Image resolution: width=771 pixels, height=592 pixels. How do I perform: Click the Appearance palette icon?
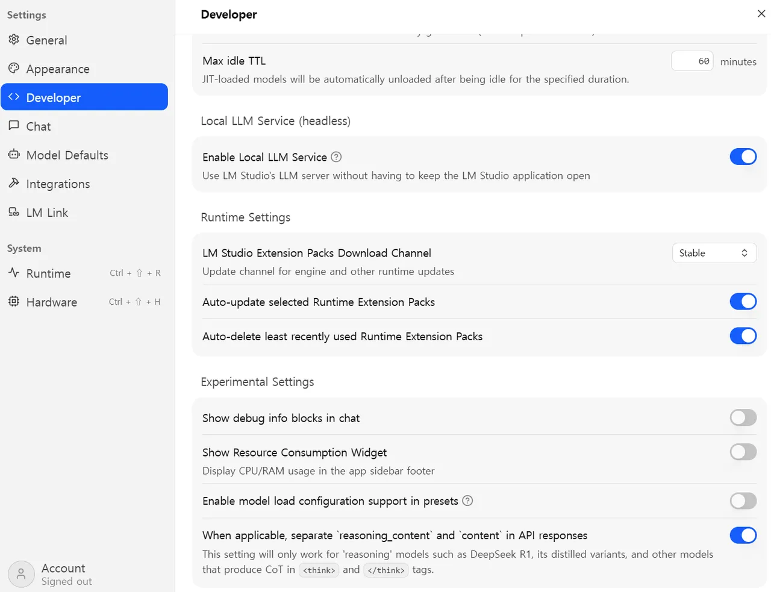(x=14, y=68)
